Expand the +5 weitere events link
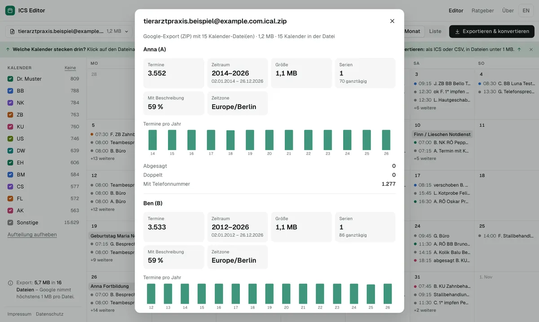 (425, 159)
